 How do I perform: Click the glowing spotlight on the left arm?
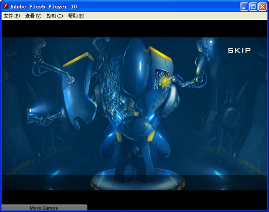coord(30,110)
